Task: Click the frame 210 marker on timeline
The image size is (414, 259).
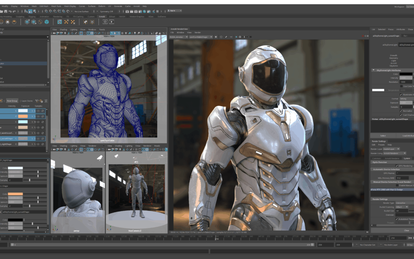Action: point(217,238)
